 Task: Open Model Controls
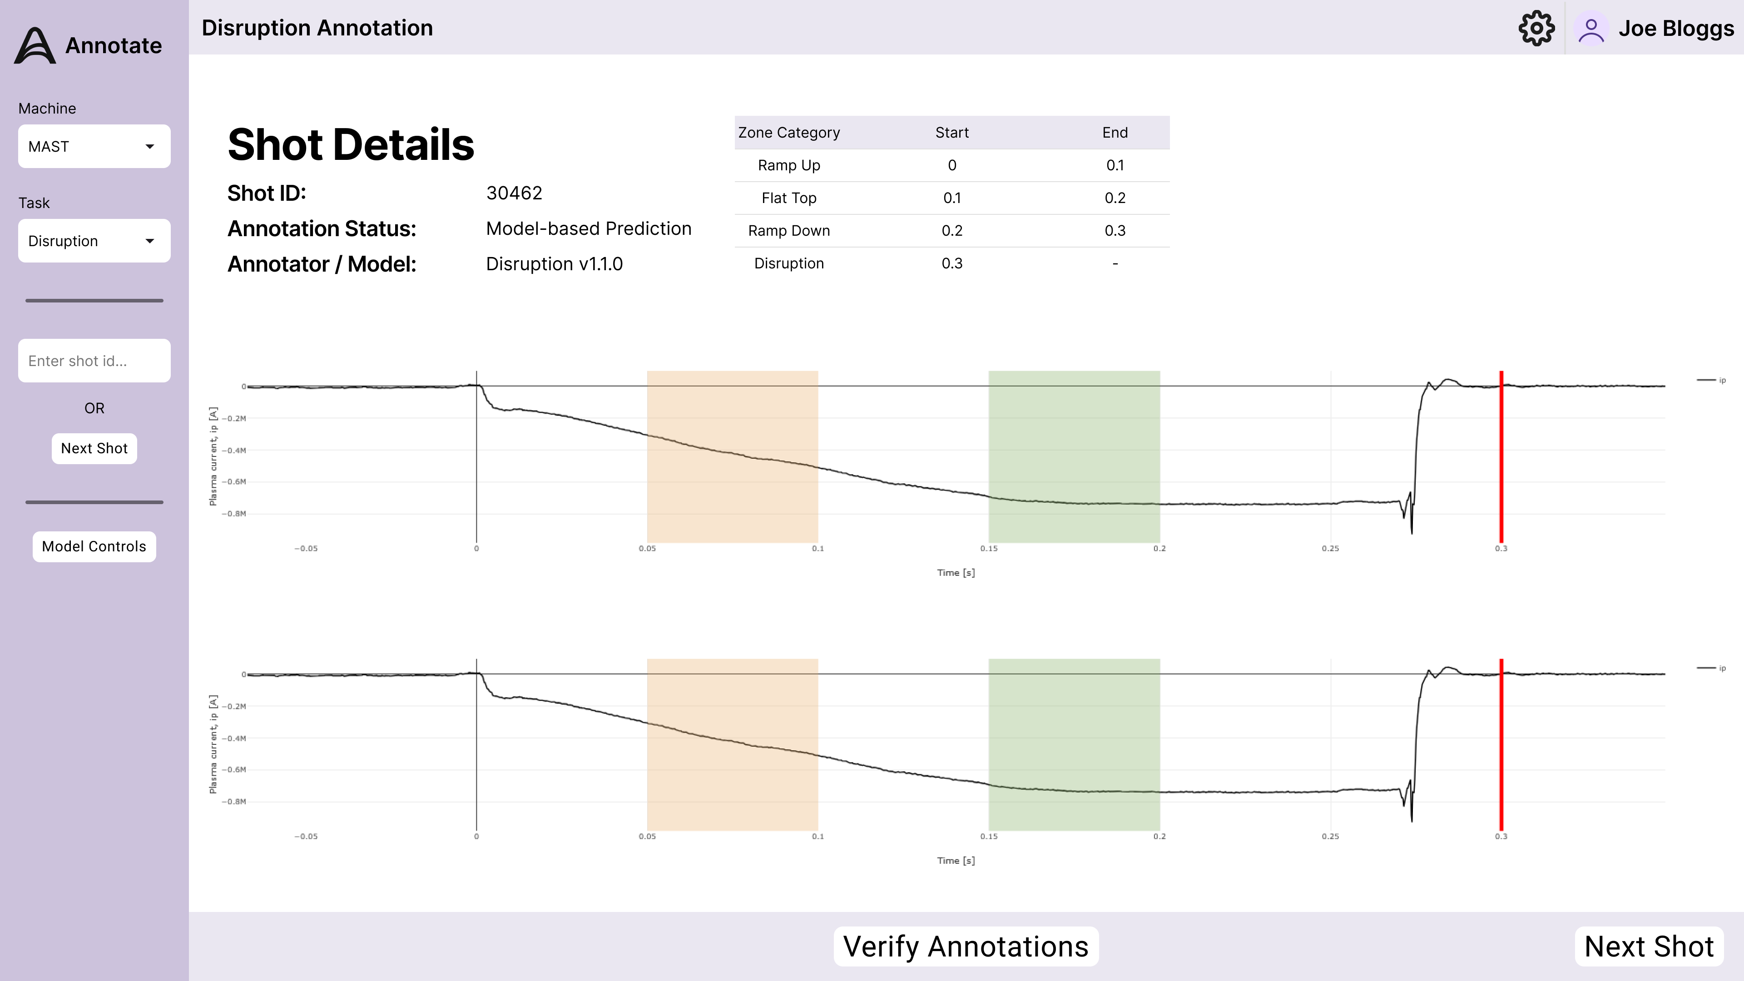[94, 546]
